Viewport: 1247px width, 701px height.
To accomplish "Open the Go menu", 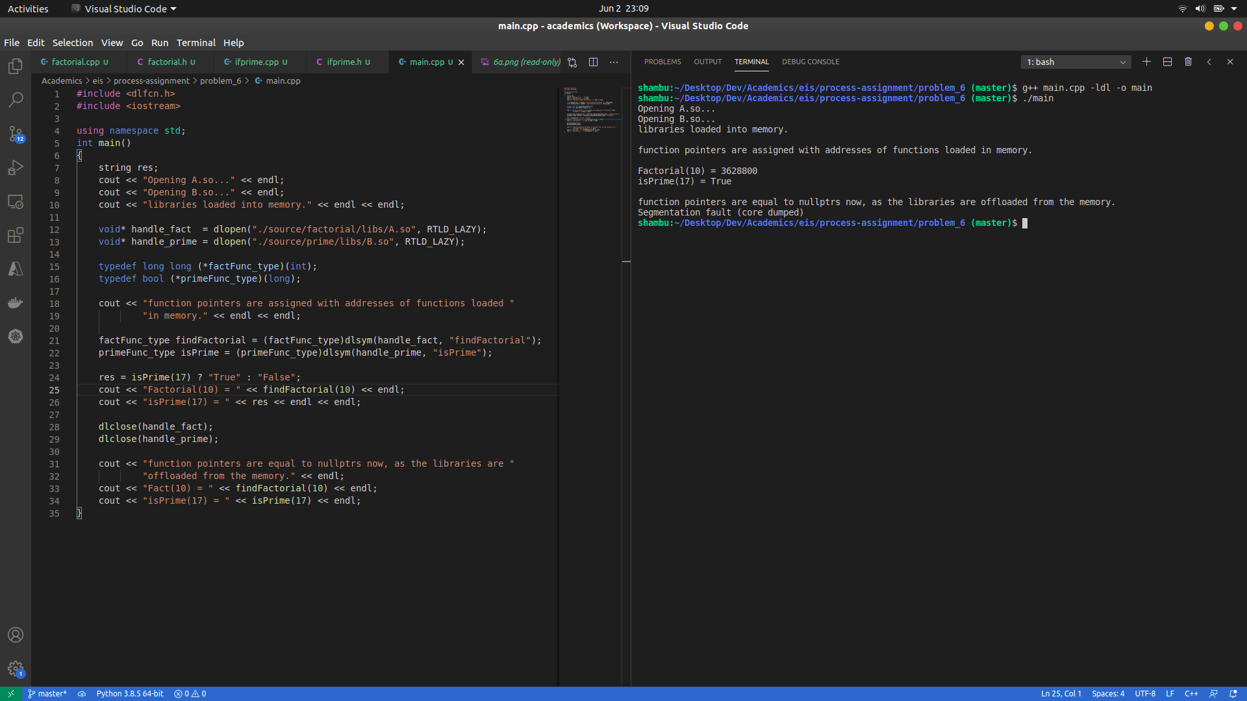I will point(137,43).
